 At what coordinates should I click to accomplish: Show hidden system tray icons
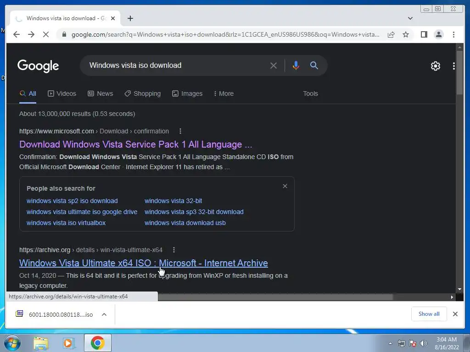click(390, 343)
